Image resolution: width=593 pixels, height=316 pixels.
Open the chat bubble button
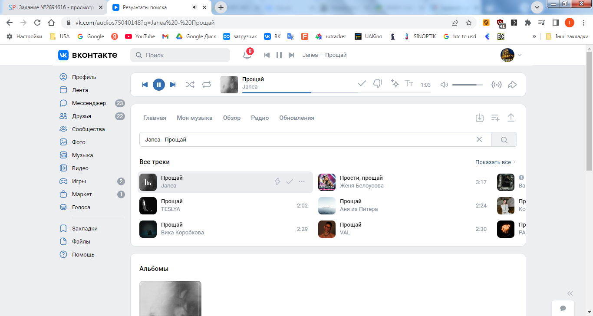point(563,308)
